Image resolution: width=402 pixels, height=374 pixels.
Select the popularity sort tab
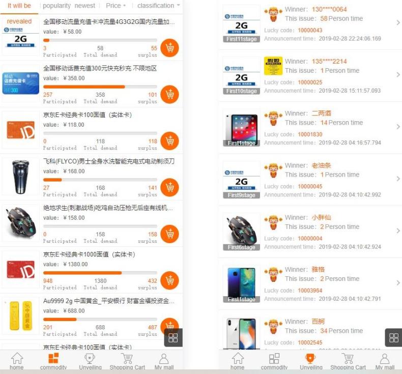pos(56,6)
